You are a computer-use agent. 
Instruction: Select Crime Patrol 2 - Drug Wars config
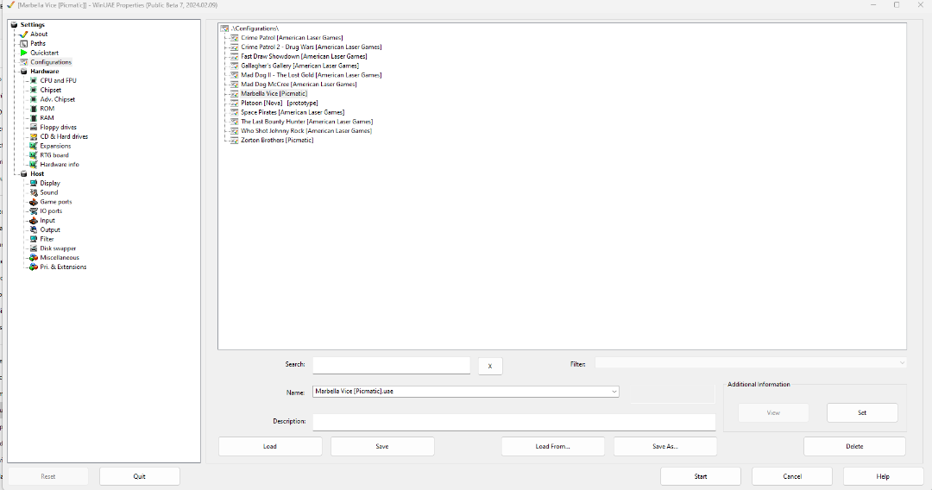click(x=312, y=47)
